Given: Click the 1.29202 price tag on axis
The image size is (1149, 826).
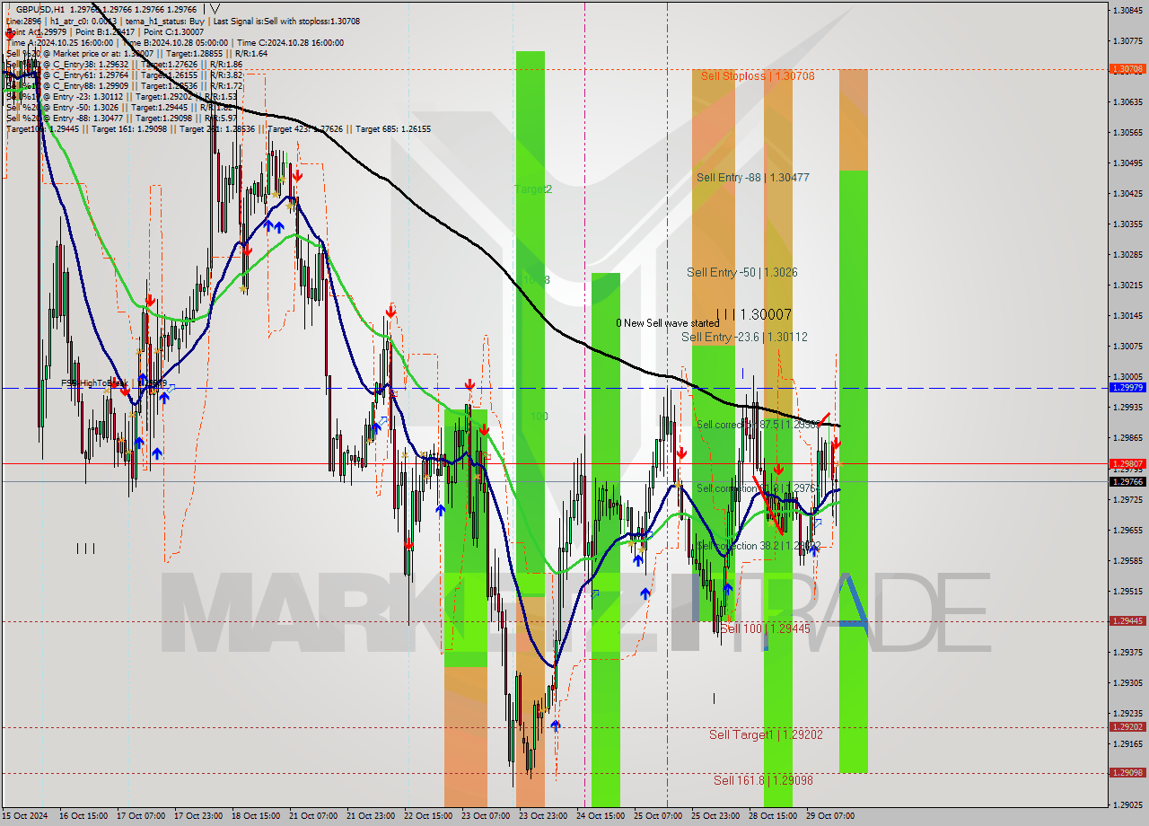Looking at the screenshot, I should point(1127,727).
